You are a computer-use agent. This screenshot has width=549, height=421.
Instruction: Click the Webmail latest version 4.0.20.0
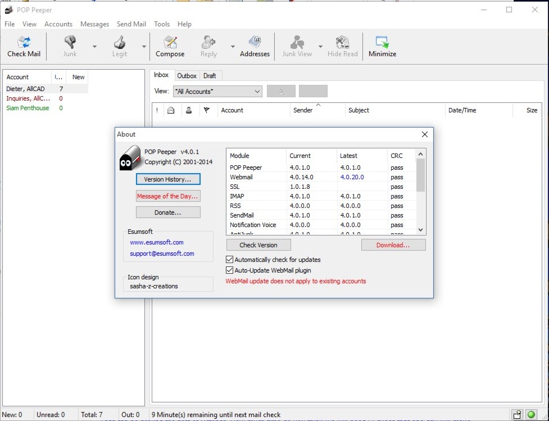point(352,177)
